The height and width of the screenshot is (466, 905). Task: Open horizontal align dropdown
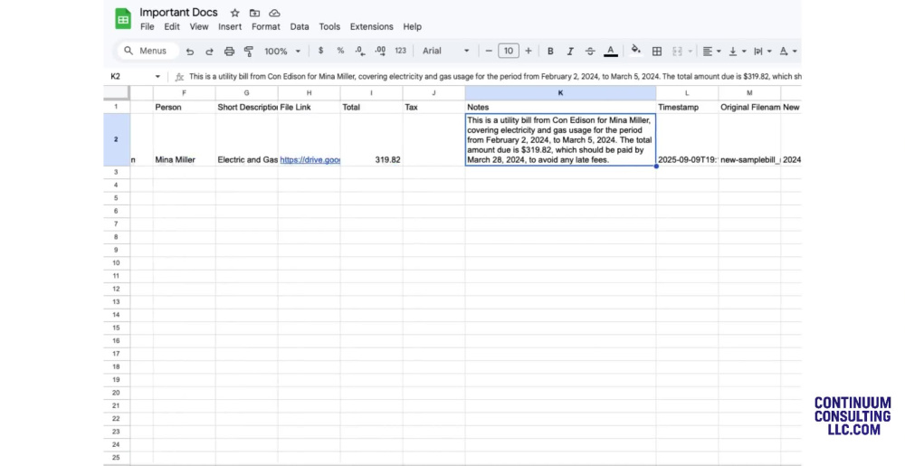coord(711,52)
